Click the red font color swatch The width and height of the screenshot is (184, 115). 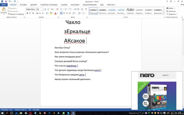pos(55,13)
